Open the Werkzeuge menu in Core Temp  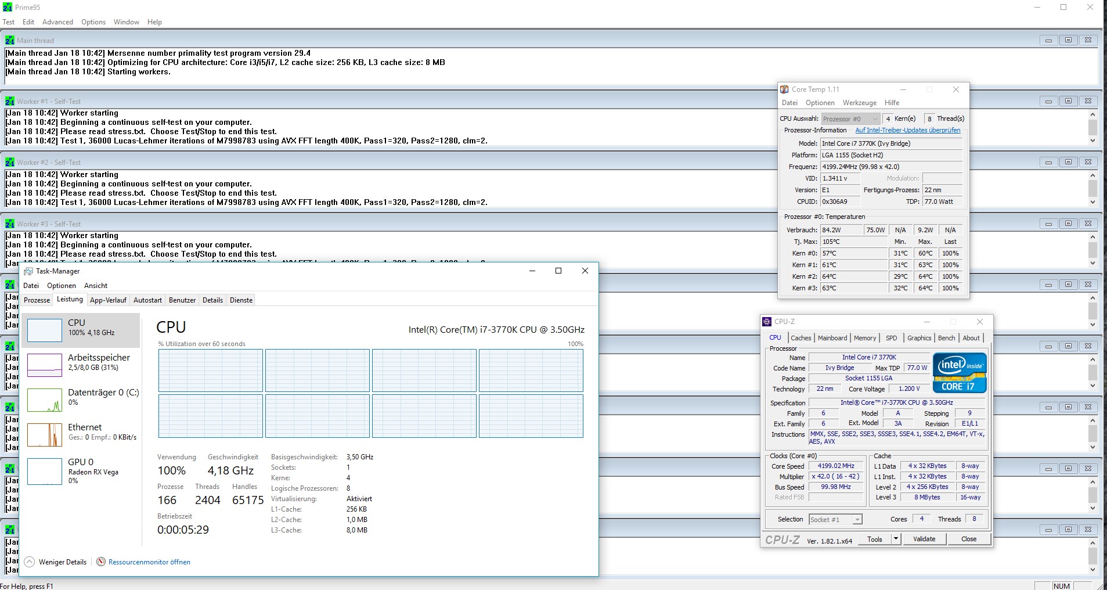click(x=860, y=103)
